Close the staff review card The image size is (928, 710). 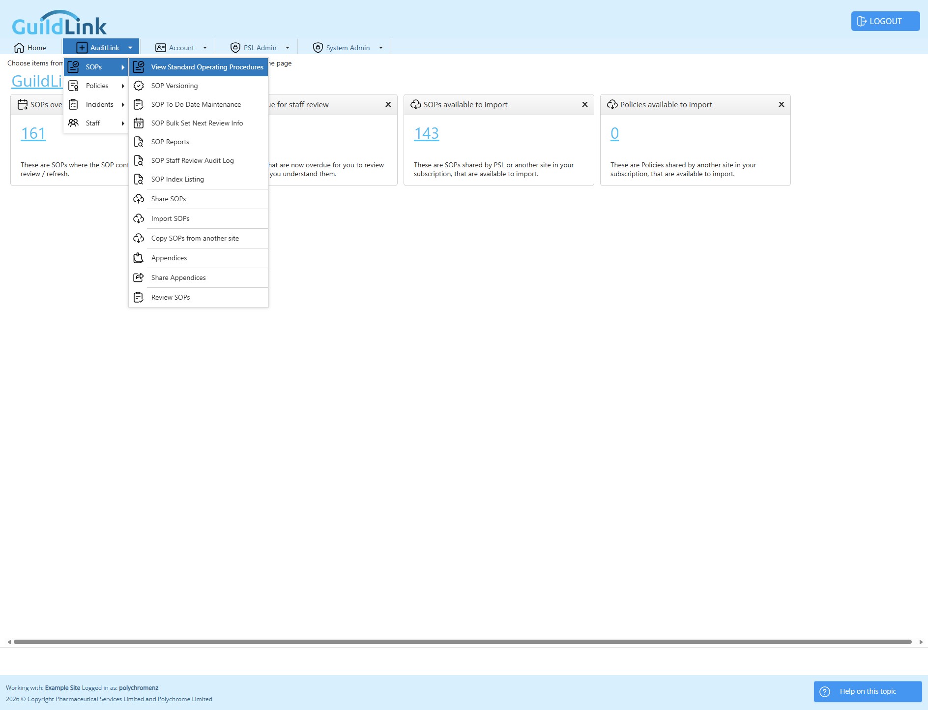[388, 104]
